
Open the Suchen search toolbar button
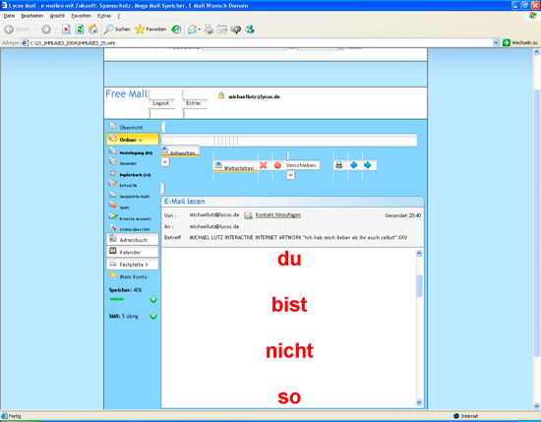click(x=117, y=30)
